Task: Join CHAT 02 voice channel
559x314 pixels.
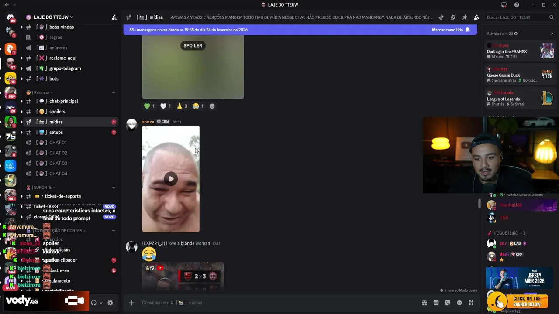Action: point(70,153)
